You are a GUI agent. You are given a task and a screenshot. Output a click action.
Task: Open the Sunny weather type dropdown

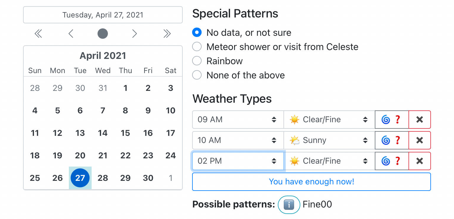click(x=329, y=140)
